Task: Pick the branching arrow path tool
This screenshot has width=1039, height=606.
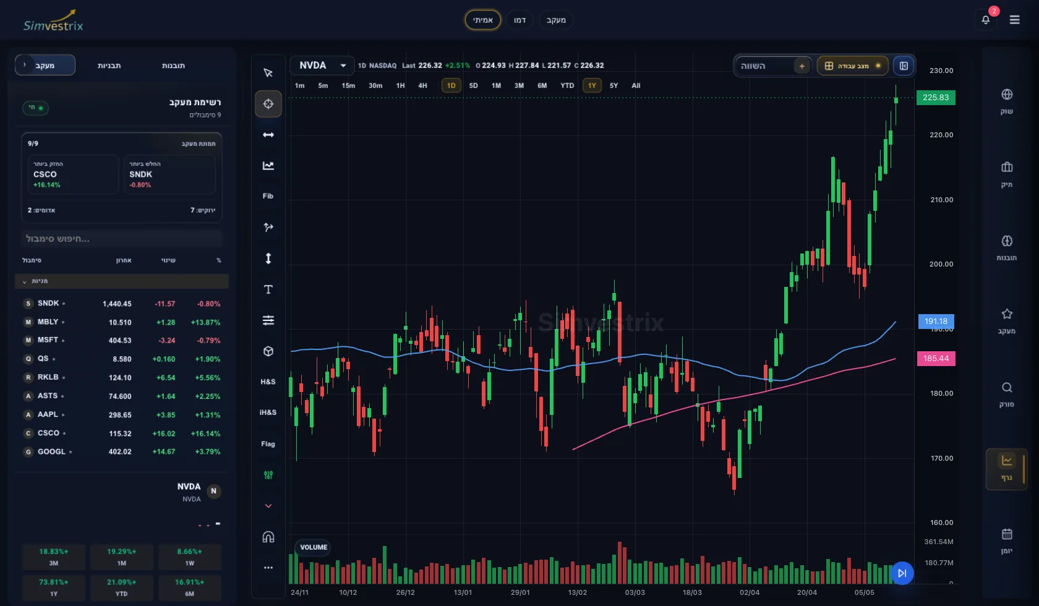Action: (268, 228)
